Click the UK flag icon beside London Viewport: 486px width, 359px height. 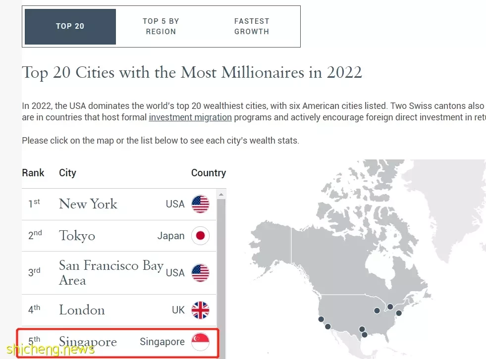tap(200, 310)
